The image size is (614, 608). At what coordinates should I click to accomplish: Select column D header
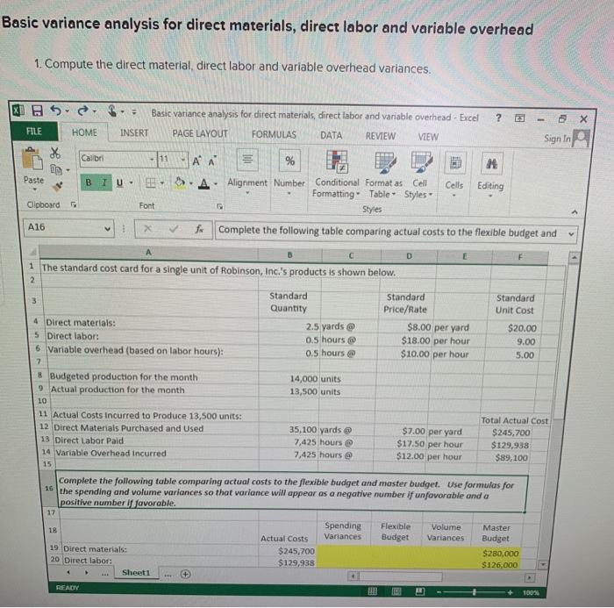click(409, 256)
